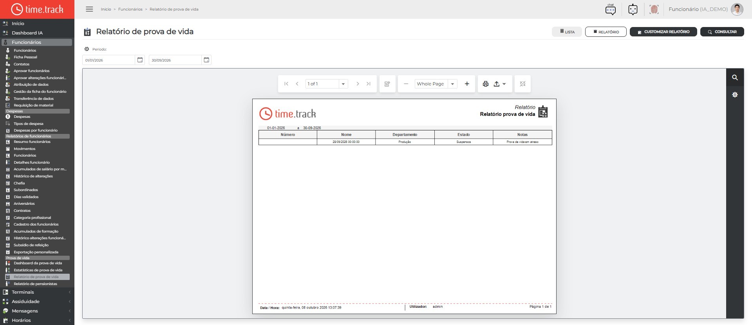Open Dashboard da prova de vida menu item
This screenshot has width=752, height=325.
click(38, 263)
